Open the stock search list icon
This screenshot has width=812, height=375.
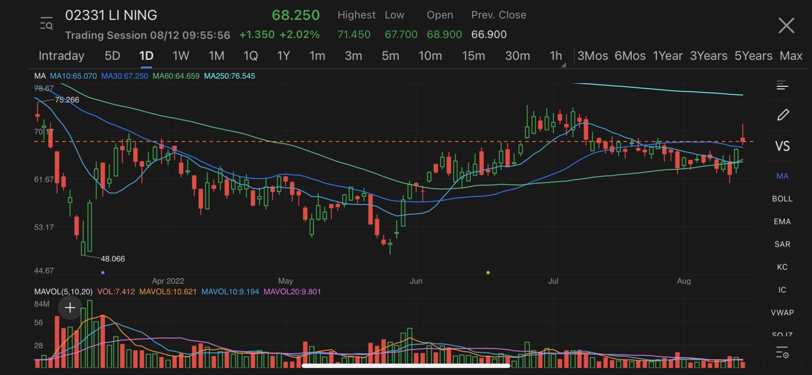(46, 24)
